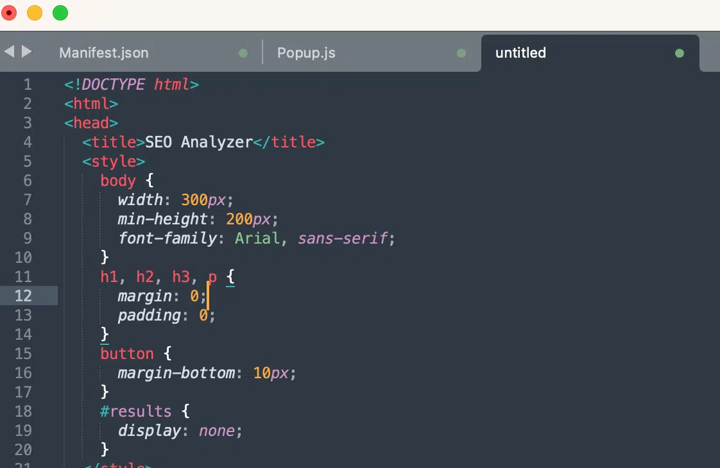Select the untitled tab
This screenshot has width=720, height=468.
[520, 53]
